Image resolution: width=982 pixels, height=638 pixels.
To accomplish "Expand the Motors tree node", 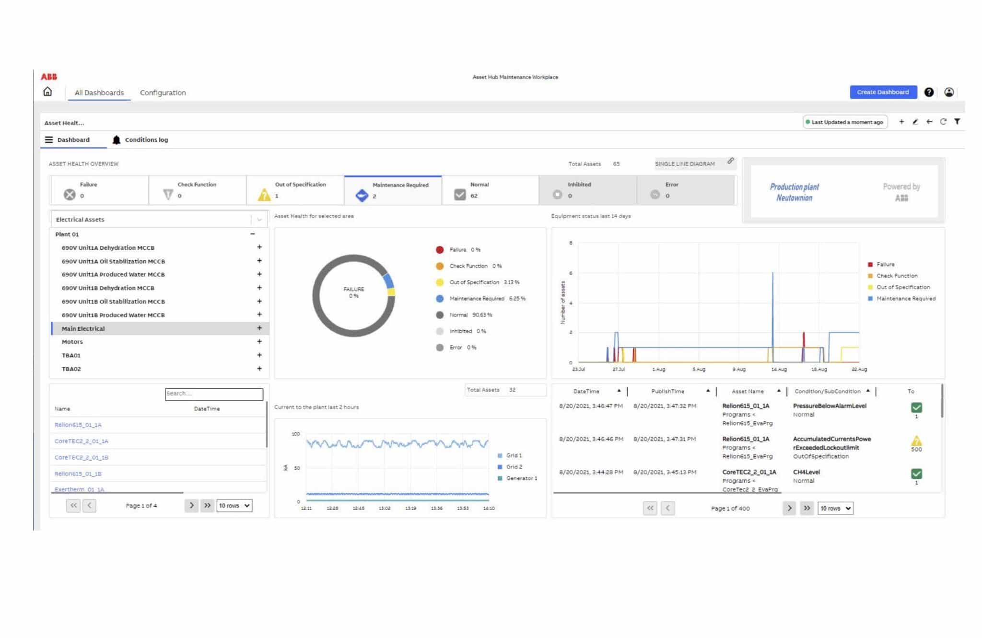I will [259, 342].
